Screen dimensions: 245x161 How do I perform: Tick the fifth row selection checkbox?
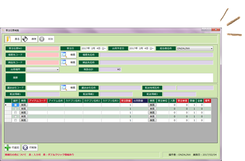point(16,120)
